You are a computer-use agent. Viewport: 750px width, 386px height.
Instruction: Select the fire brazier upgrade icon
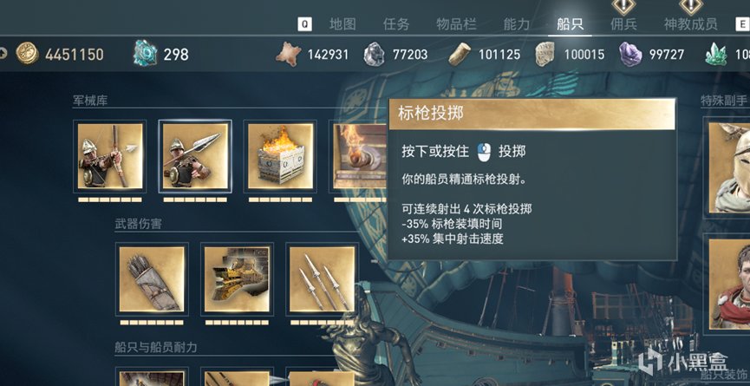pyautogui.click(x=280, y=156)
